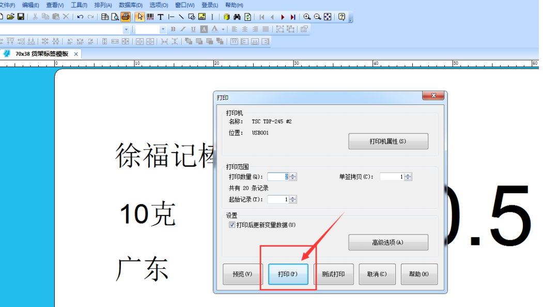Click the 打印数量 quantity input field
This screenshot has height=307, width=543.
point(278,177)
